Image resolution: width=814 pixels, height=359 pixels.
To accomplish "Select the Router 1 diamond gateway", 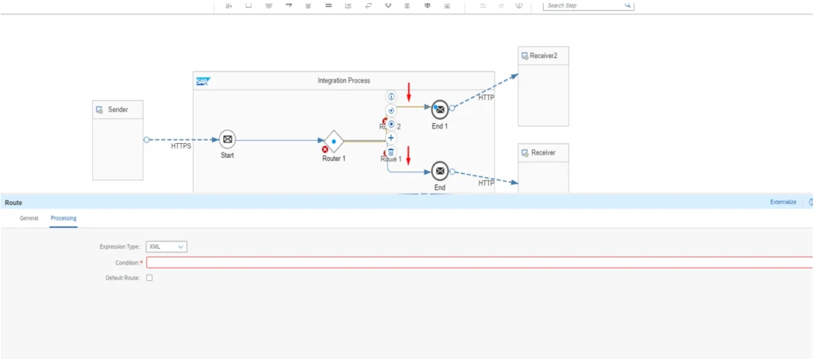I will coord(334,141).
